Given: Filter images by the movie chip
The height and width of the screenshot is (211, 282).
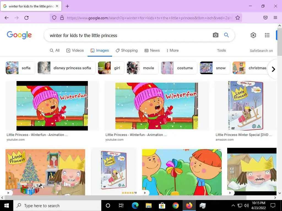Looking at the screenshot, I should coord(143,68).
